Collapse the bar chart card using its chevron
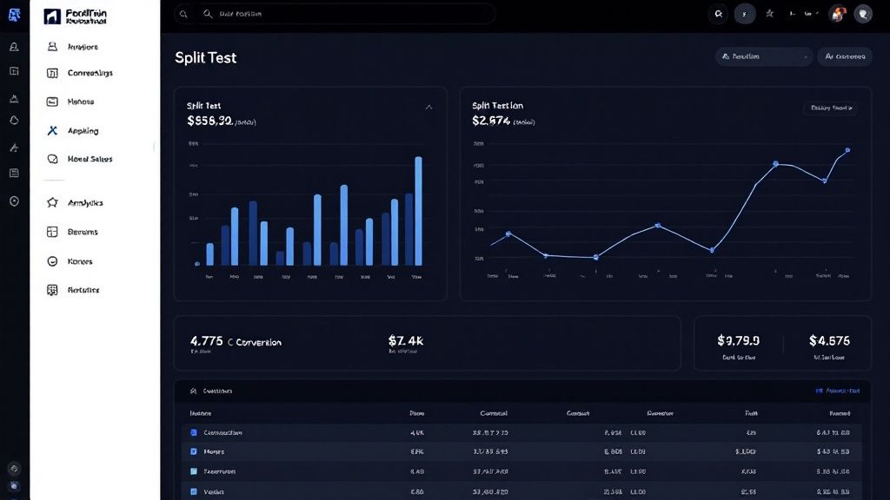Screen dimensions: 890x500 tap(428, 107)
